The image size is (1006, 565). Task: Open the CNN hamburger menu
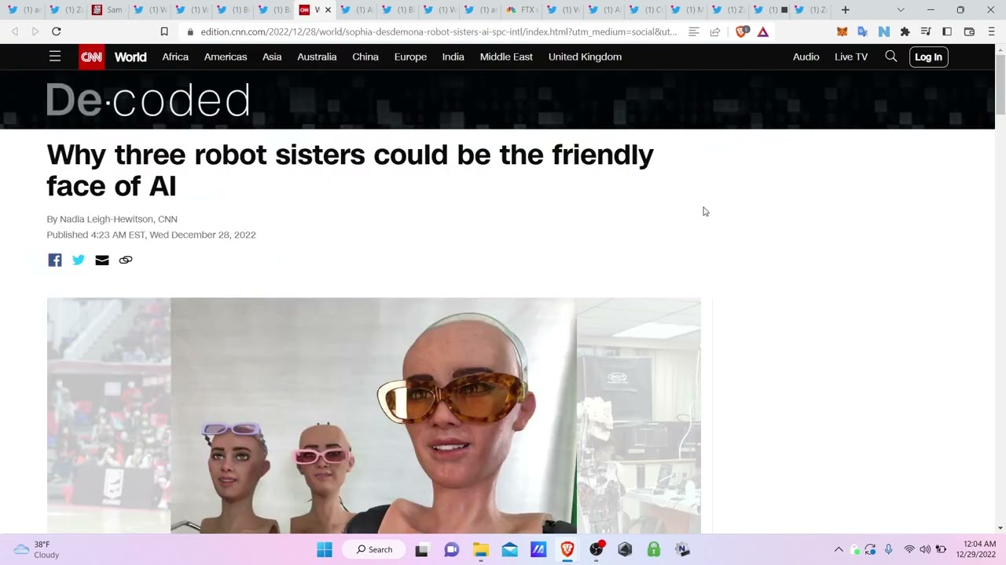click(55, 56)
